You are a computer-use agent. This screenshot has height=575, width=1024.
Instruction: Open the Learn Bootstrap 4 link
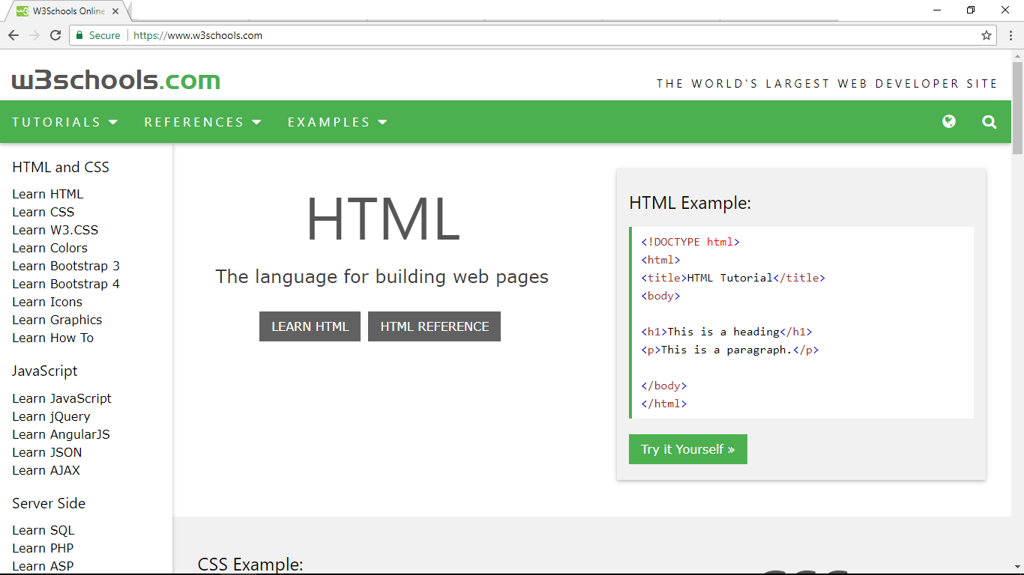(66, 284)
